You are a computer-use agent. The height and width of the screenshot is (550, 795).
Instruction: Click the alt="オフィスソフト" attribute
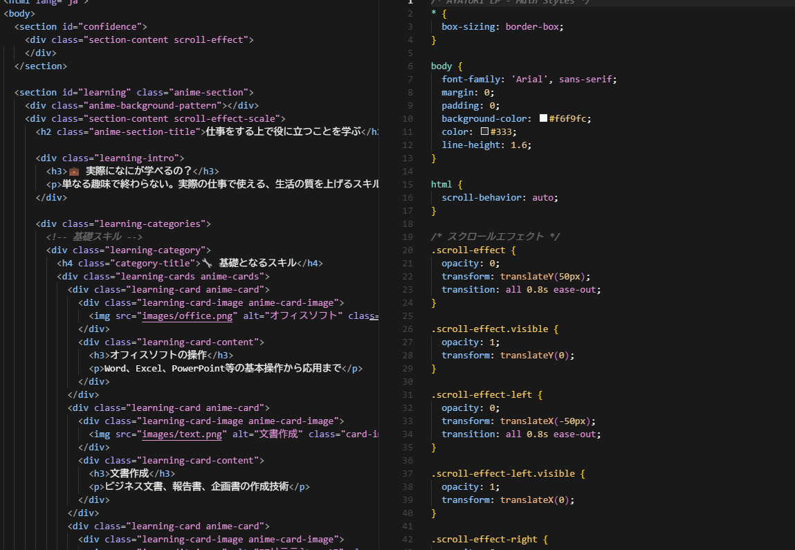[x=293, y=315]
